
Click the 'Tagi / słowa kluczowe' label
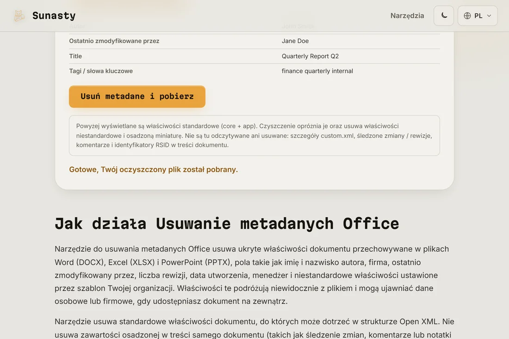[100, 71]
